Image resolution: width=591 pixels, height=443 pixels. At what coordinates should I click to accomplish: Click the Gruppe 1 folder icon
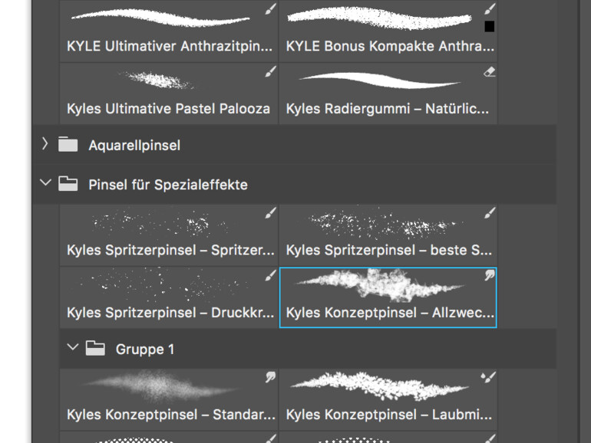point(95,348)
